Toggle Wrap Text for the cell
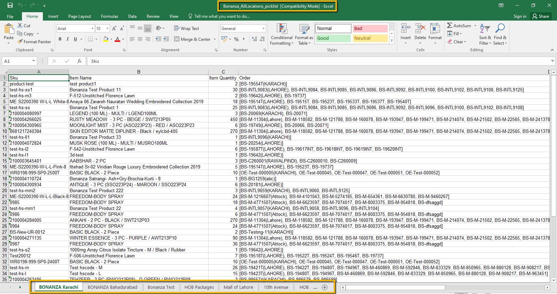557x294 pixels. [x=187, y=29]
